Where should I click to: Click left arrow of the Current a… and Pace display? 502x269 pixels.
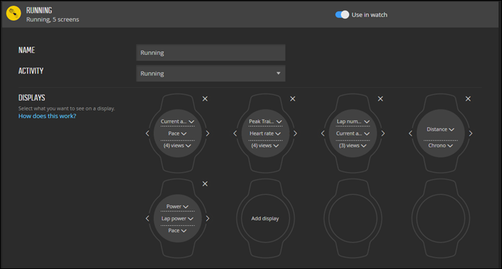147,133
